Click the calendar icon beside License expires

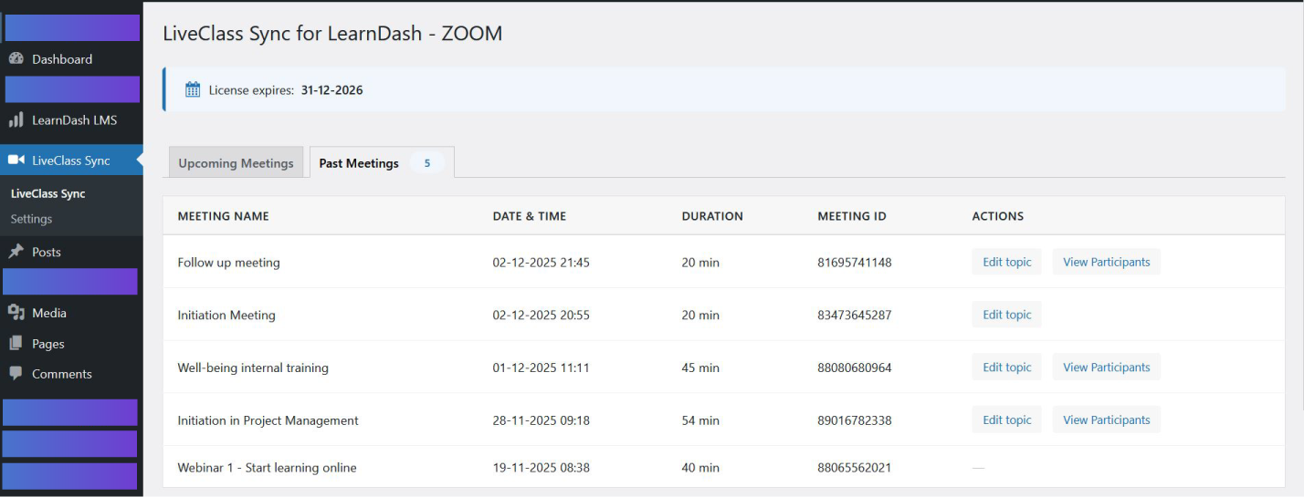click(193, 89)
